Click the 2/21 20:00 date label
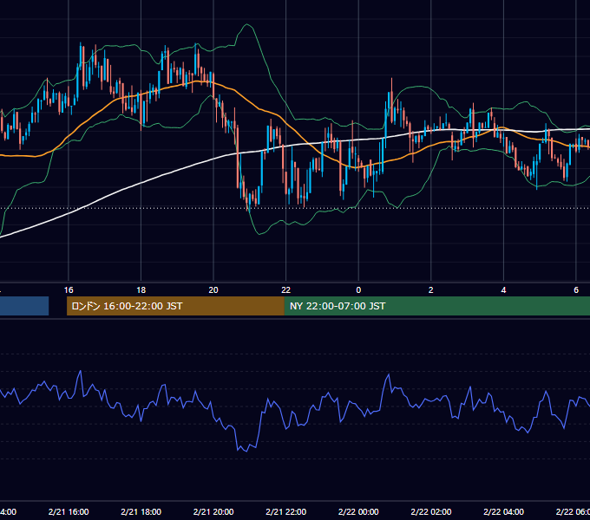590x520 pixels. click(x=213, y=511)
